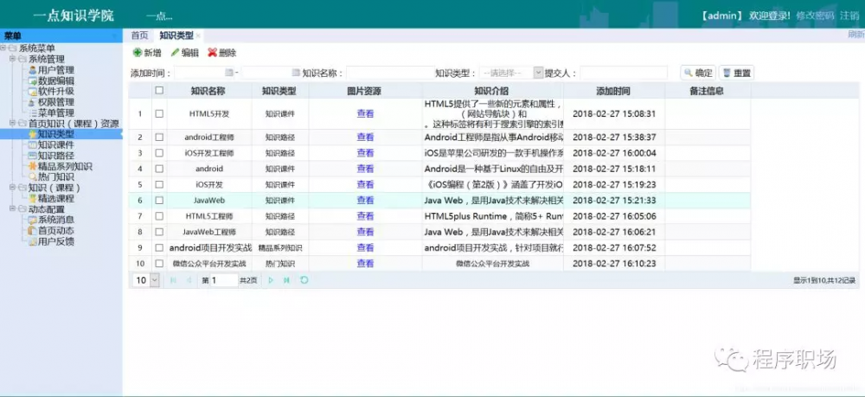Click 查看 link for android项目开发实战 row
Image resolution: width=865 pixels, height=397 pixels.
(x=365, y=247)
